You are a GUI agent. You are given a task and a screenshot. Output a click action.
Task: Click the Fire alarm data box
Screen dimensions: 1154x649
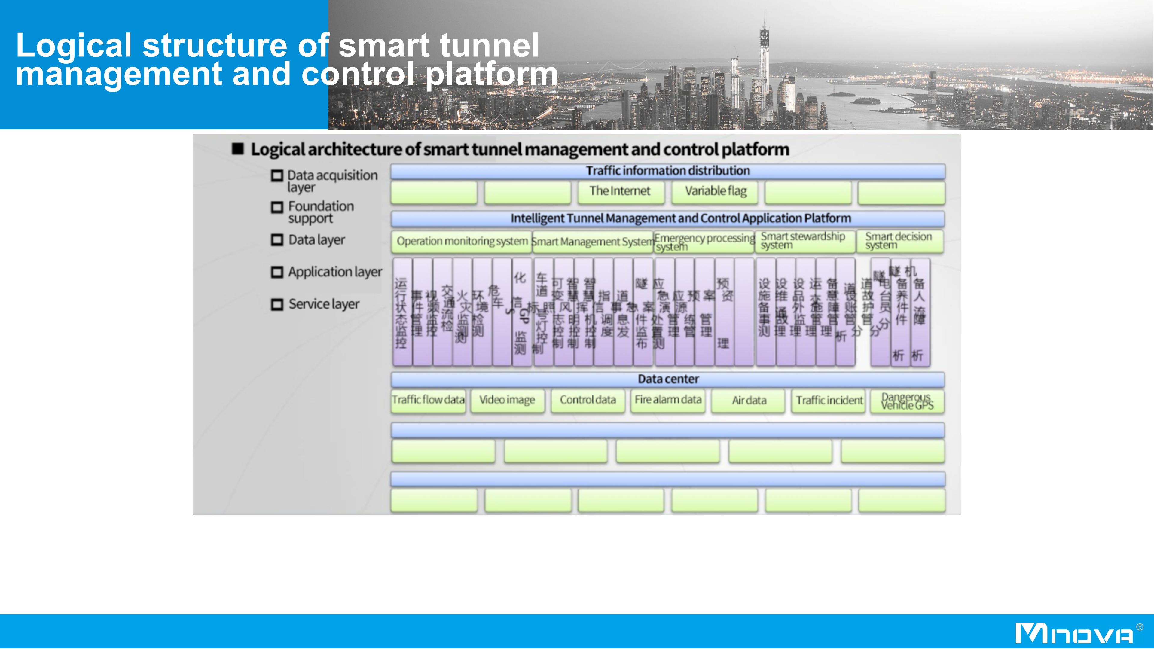pyautogui.click(x=667, y=400)
